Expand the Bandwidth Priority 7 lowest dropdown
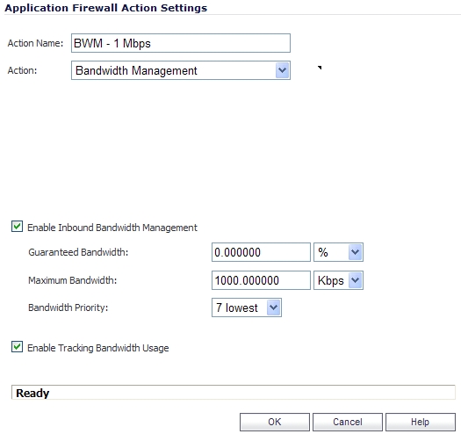This screenshot has height=434, width=461. pyautogui.click(x=247, y=307)
